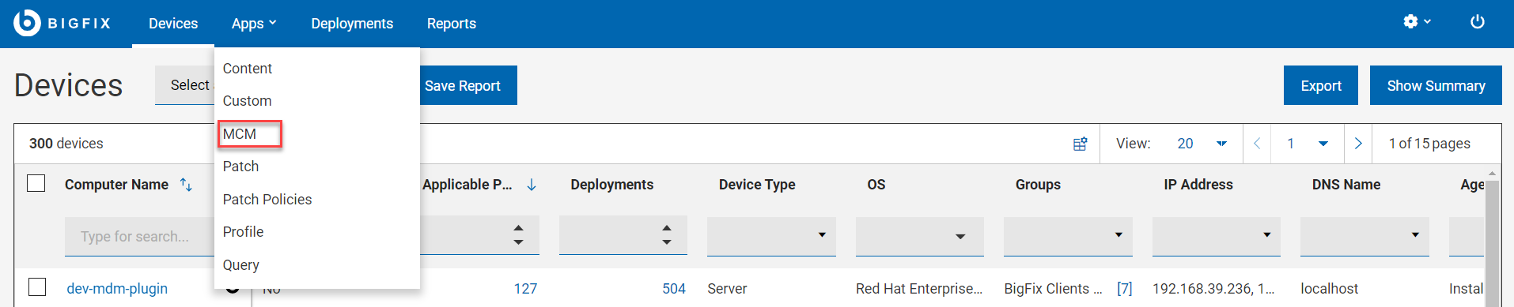The image size is (1514, 307).
Task: Click the Deployments column header
Action: coord(612,185)
